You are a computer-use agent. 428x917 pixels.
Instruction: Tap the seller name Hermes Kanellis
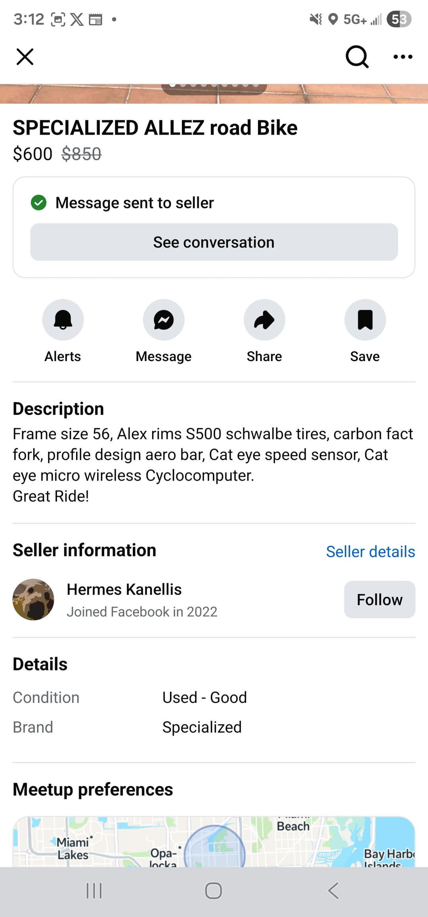coord(124,589)
